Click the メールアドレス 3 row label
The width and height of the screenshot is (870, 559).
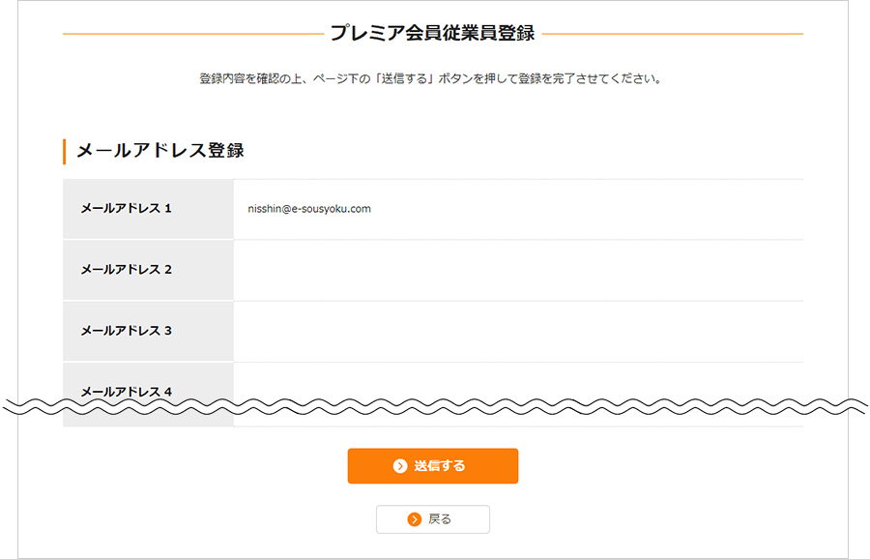click(126, 331)
